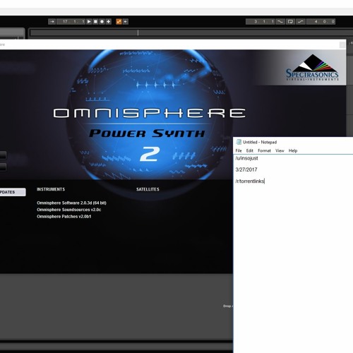The width and height of the screenshot is (353, 353).
Task: Click Omnisphere Patches v2.0b1 text
Action: coord(64,217)
